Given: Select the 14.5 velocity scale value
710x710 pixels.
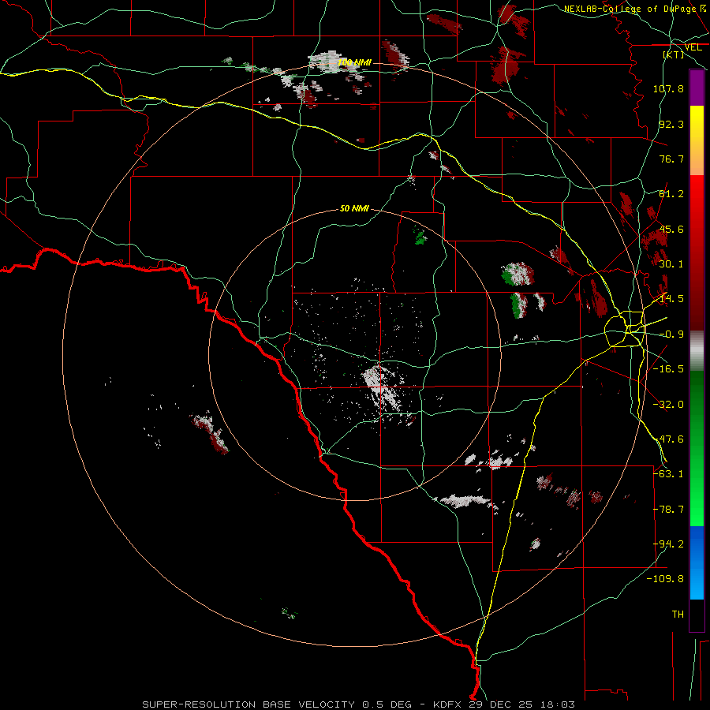Looking at the screenshot, I should click(671, 299).
